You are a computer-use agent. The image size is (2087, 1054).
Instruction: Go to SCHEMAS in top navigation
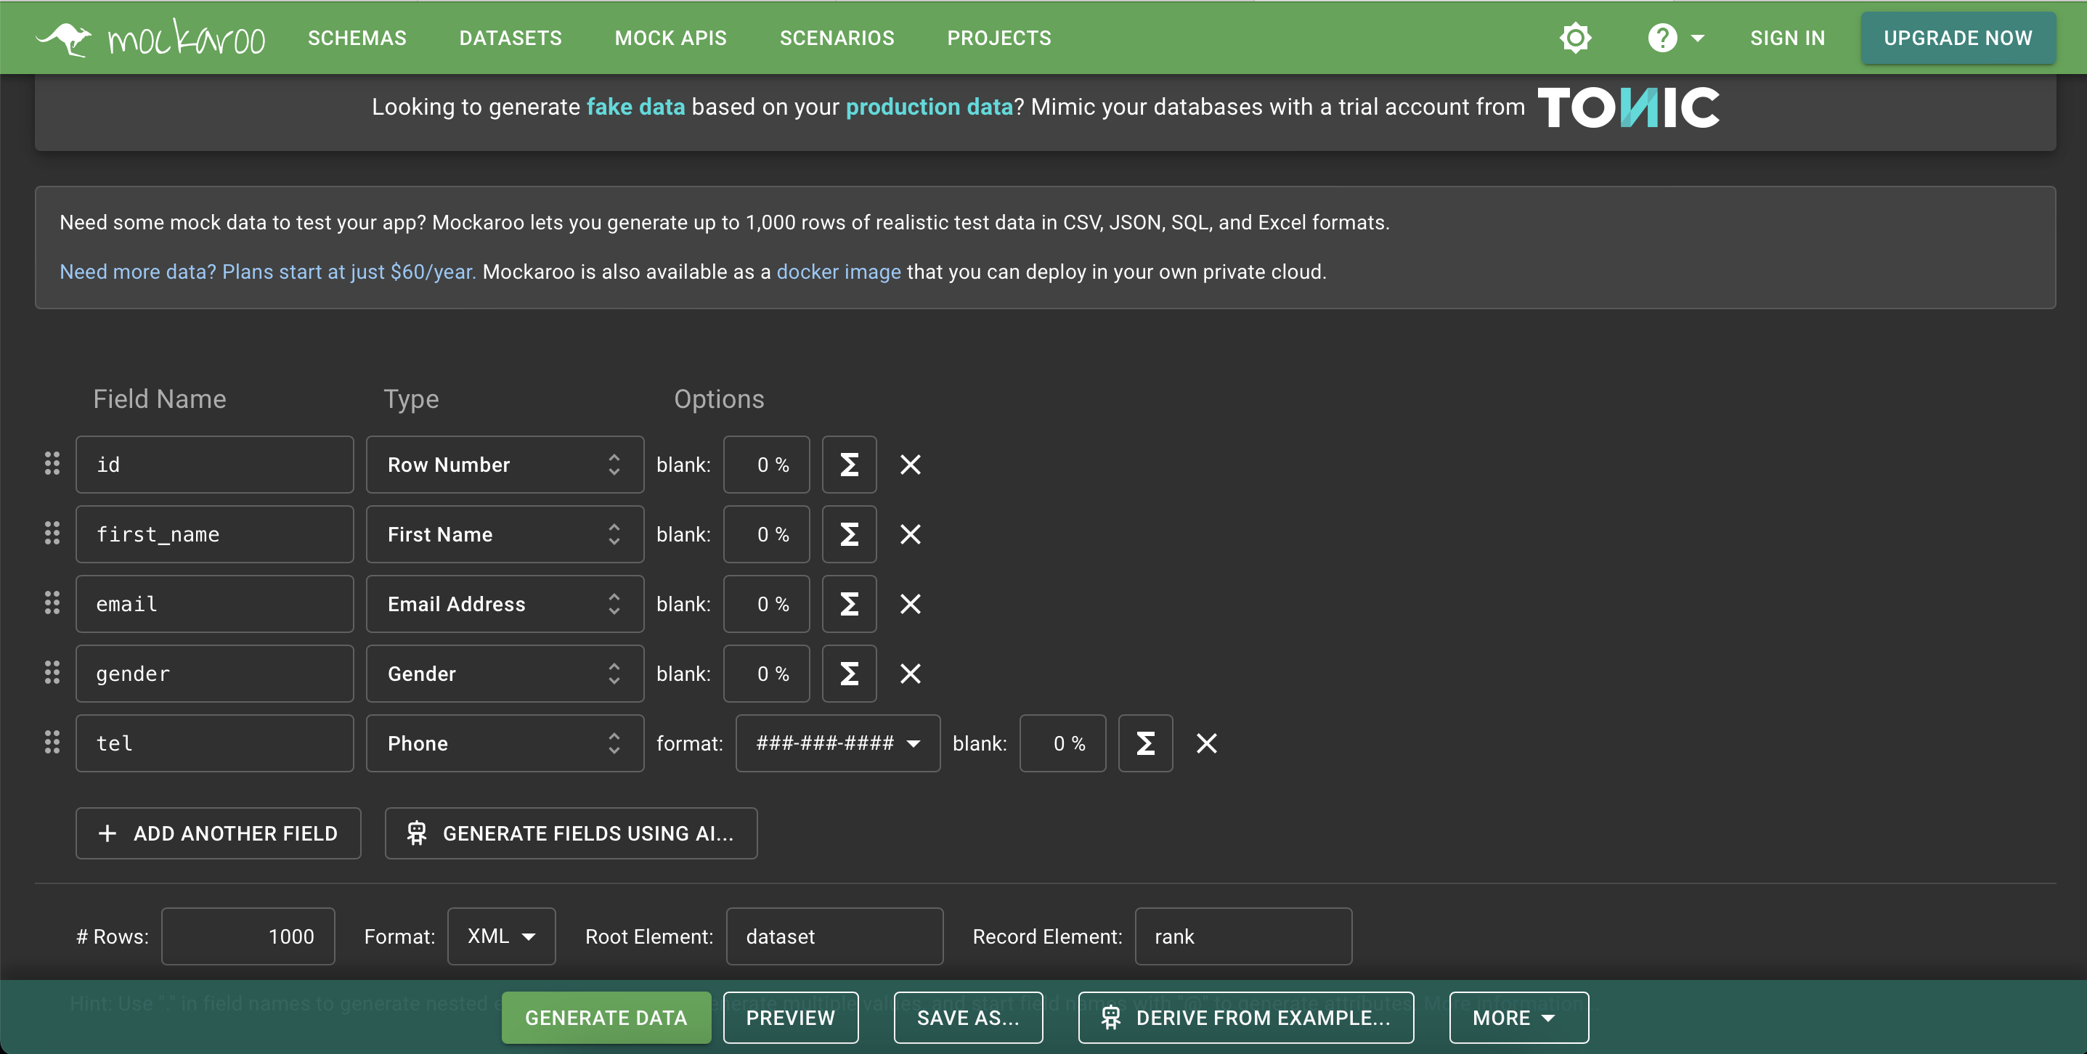point(357,38)
